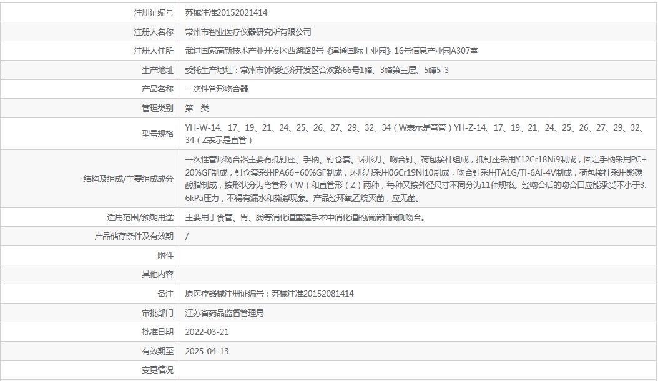Select the 生产地址 label

[157, 70]
